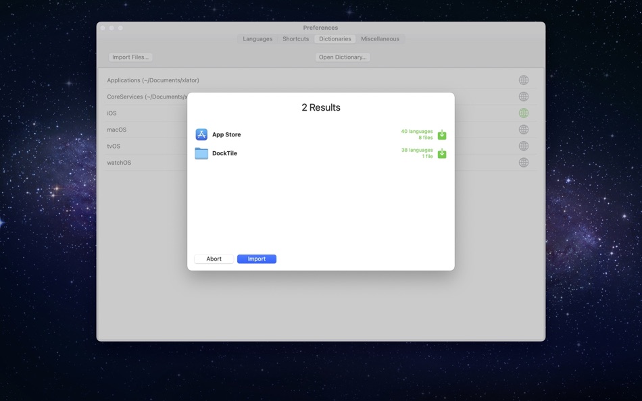Select the DockTile result name
This screenshot has height=401, width=642.
point(224,153)
